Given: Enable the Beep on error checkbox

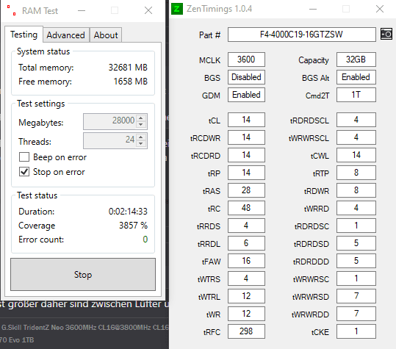Looking at the screenshot, I should [x=24, y=157].
